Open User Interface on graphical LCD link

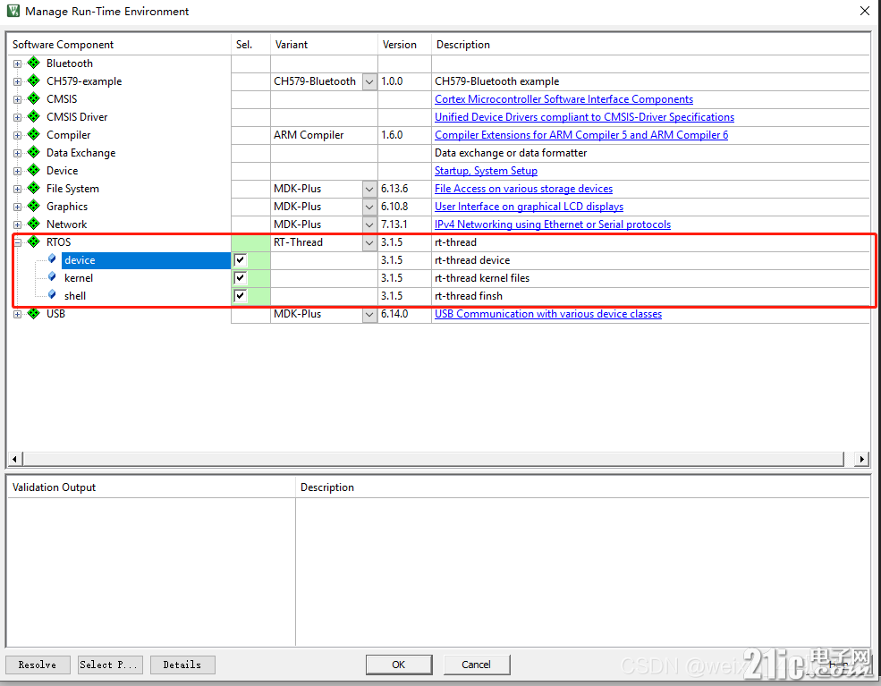coord(529,207)
